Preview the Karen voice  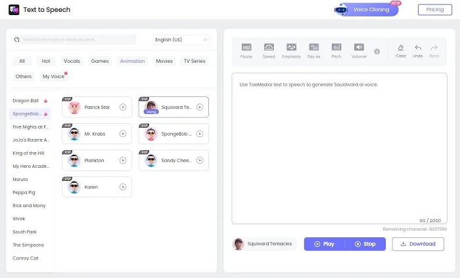click(123, 187)
